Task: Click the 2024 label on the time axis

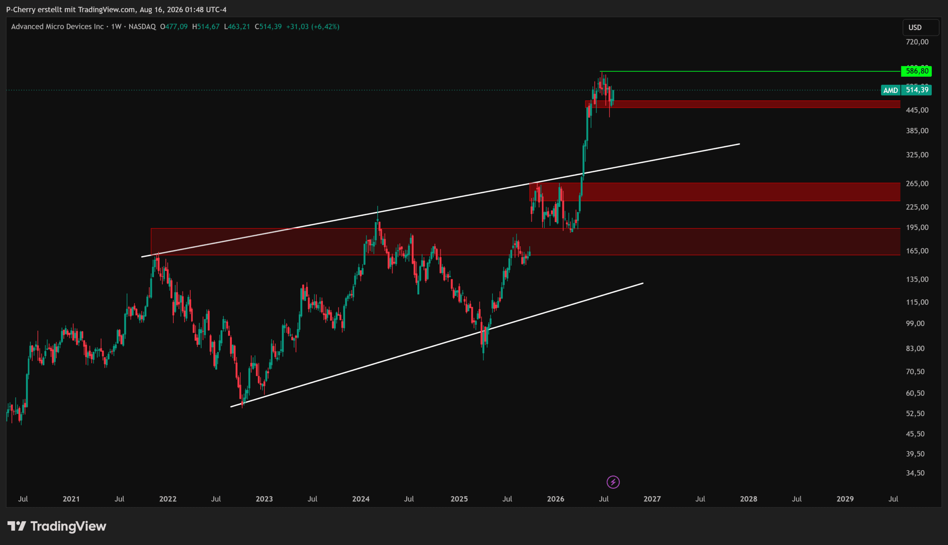Action: pyautogui.click(x=361, y=499)
